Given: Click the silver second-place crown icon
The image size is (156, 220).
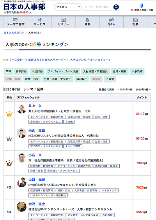Looking at the screenshot, I should pos(9,138).
